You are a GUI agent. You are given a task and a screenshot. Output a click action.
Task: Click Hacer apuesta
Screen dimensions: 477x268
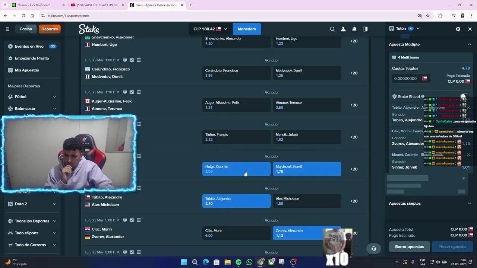[452, 247]
